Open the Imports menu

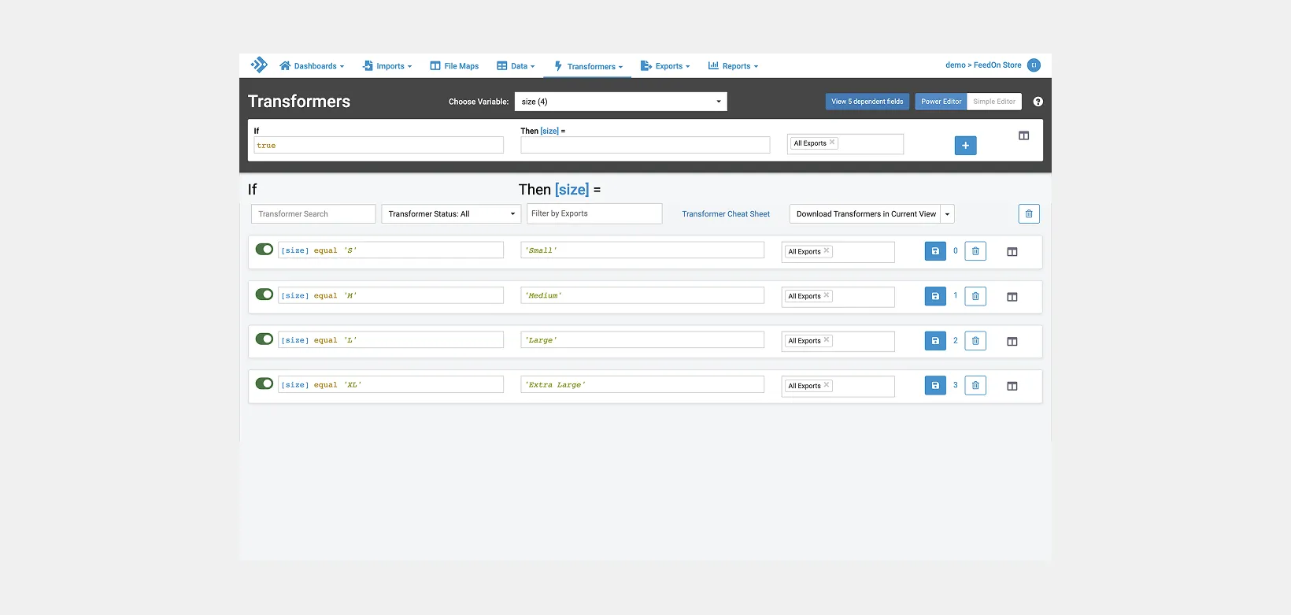387,66
